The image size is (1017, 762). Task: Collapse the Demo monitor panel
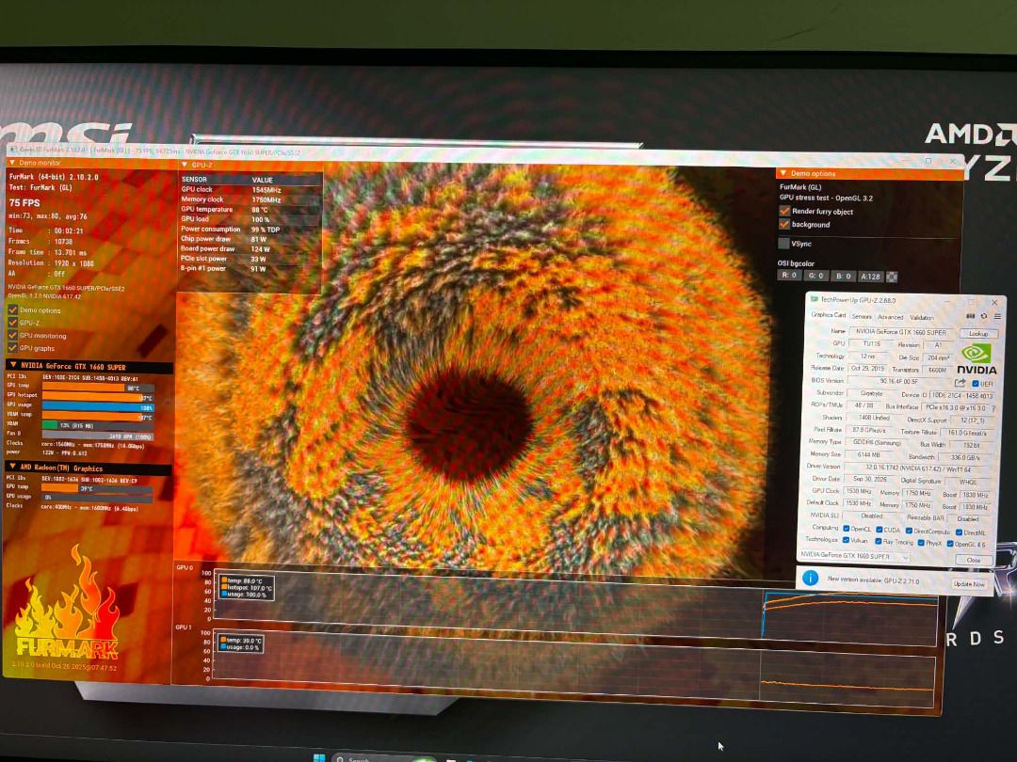[11, 163]
